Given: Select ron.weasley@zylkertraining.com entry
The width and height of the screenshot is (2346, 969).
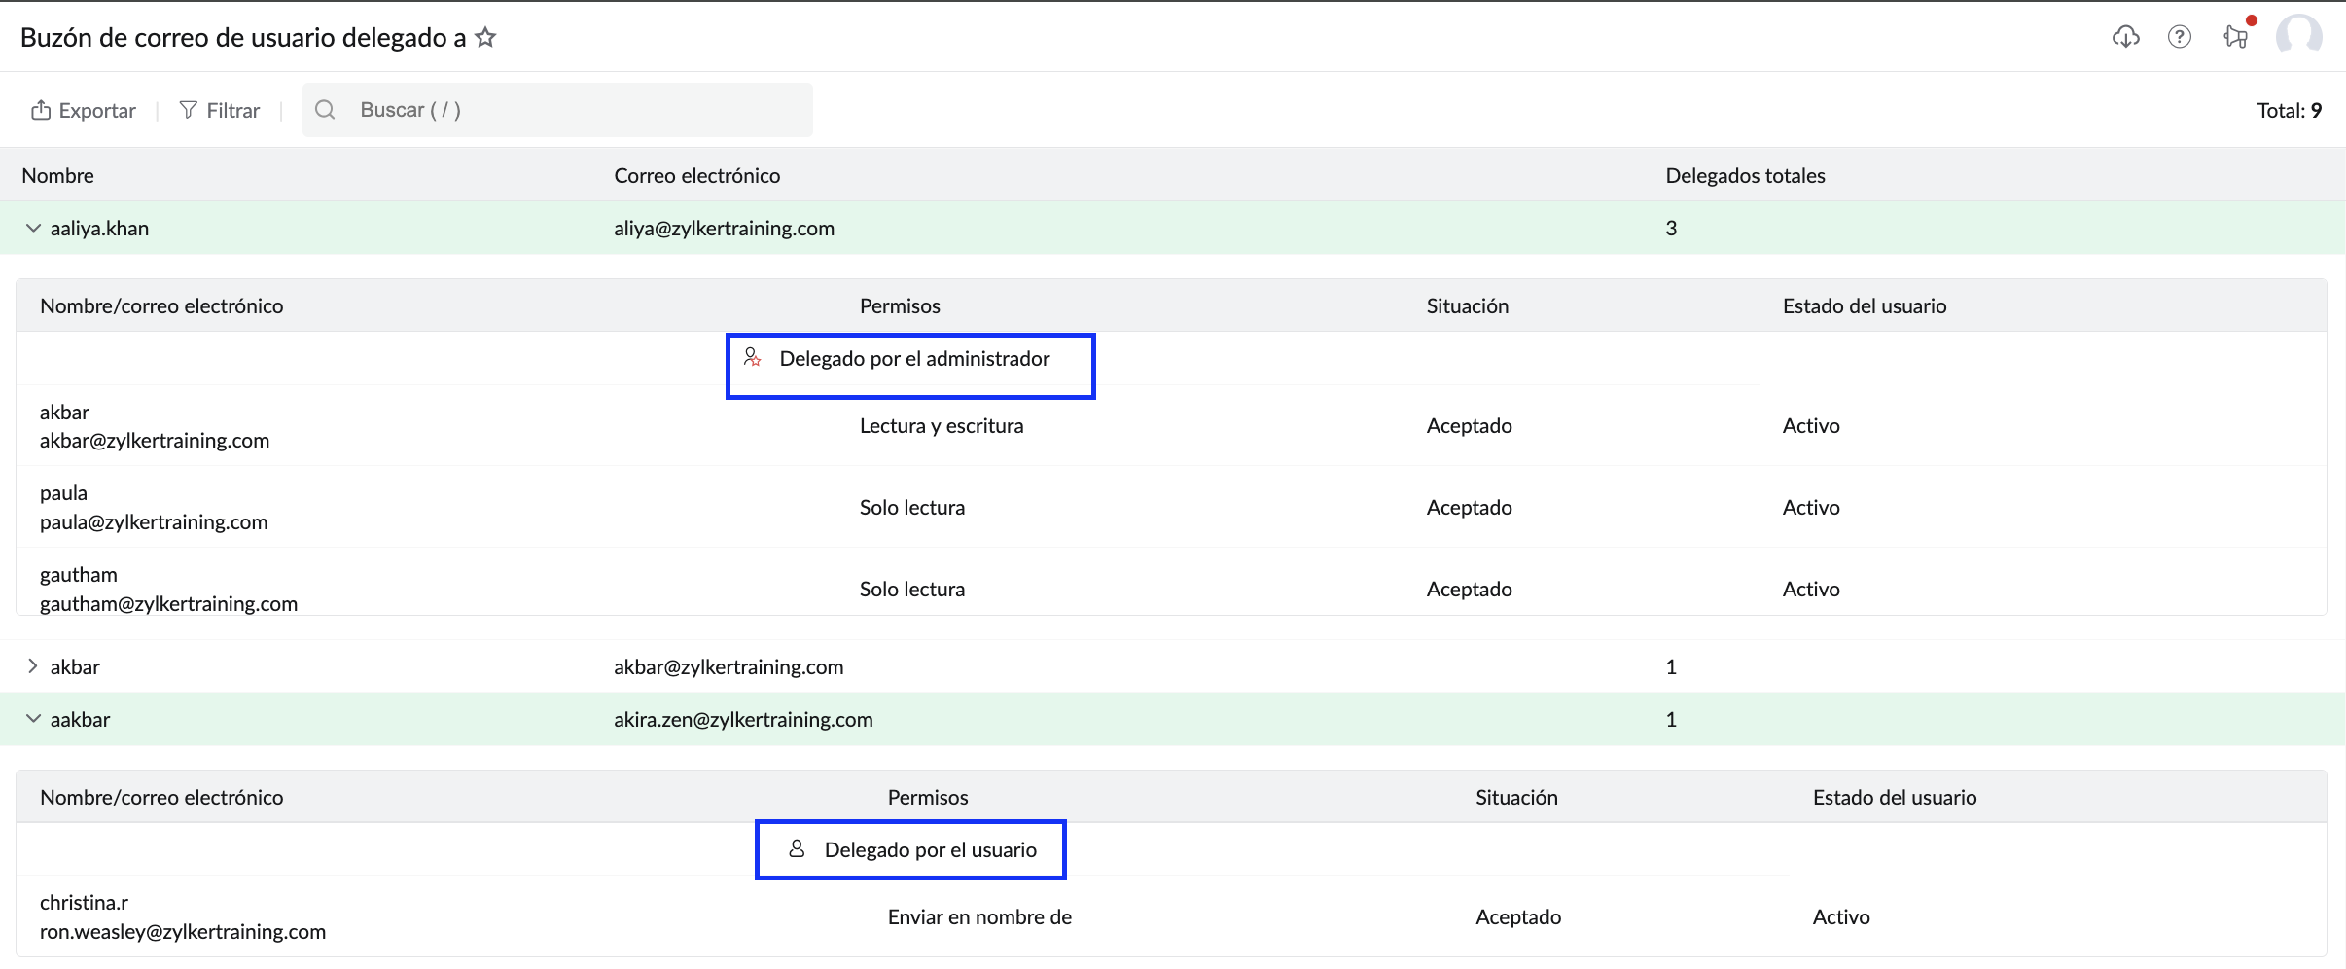Looking at the screenshot, I should (x=183, y=932).
